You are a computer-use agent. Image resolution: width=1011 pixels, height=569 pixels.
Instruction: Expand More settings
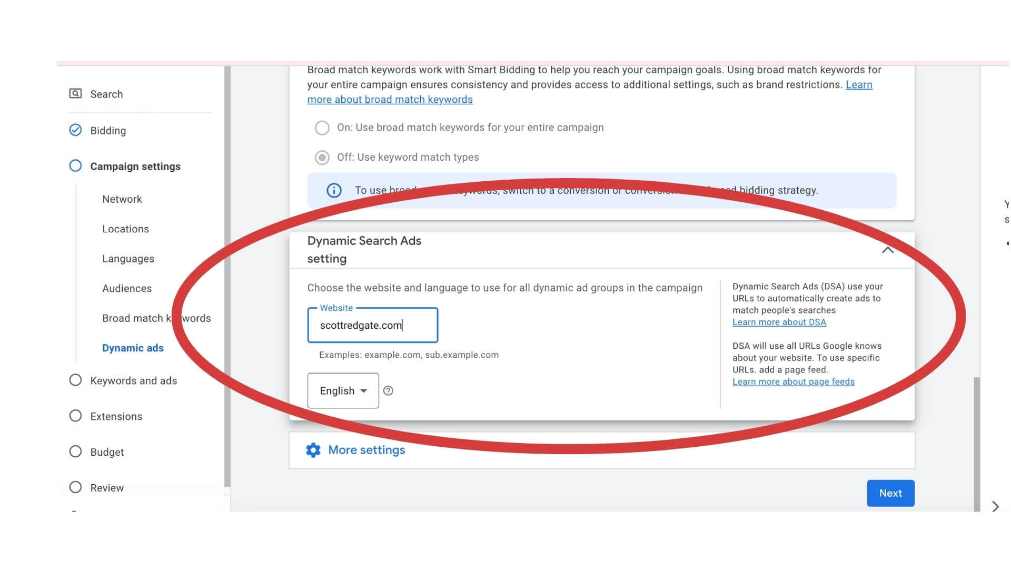366,450
